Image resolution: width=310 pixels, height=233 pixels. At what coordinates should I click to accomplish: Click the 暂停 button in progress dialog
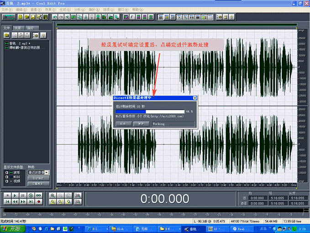(x=141, y=123)
